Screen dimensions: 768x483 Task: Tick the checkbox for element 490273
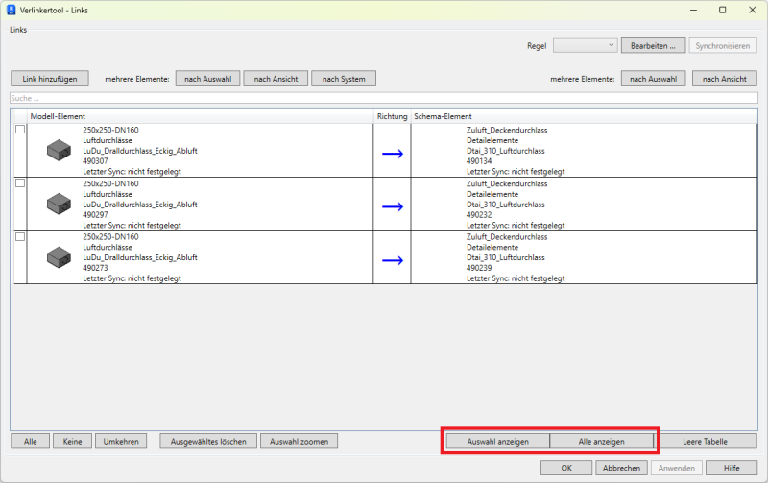point(20,236)
